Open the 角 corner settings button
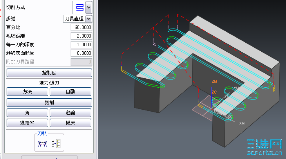The height and width of the screenshot is (159, 286). (27, 113)
